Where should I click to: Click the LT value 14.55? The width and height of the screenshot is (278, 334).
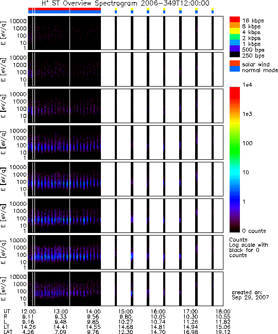click(93, 327)
